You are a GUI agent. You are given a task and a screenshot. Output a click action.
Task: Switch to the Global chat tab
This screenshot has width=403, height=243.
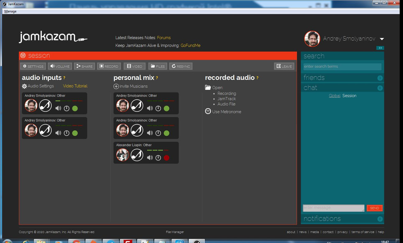(x=334, y=96)
